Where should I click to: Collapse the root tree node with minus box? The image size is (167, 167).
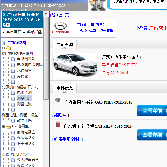pos(3,48)
